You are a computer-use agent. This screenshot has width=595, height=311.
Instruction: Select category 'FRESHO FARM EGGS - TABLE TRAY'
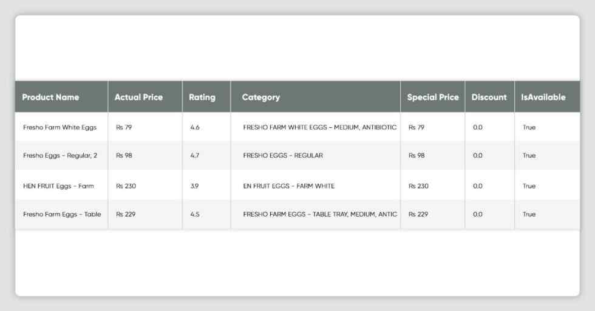pyautogui.click(x=320, y=214)
